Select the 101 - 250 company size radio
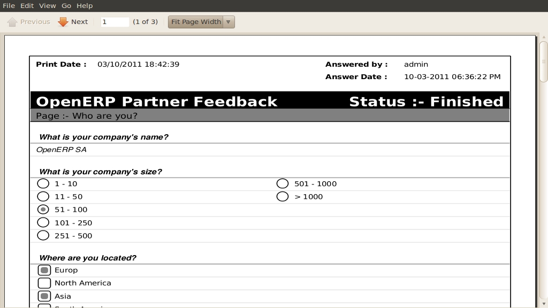The height and width of the screenshot is (308, 548). (x=43, y=222)
